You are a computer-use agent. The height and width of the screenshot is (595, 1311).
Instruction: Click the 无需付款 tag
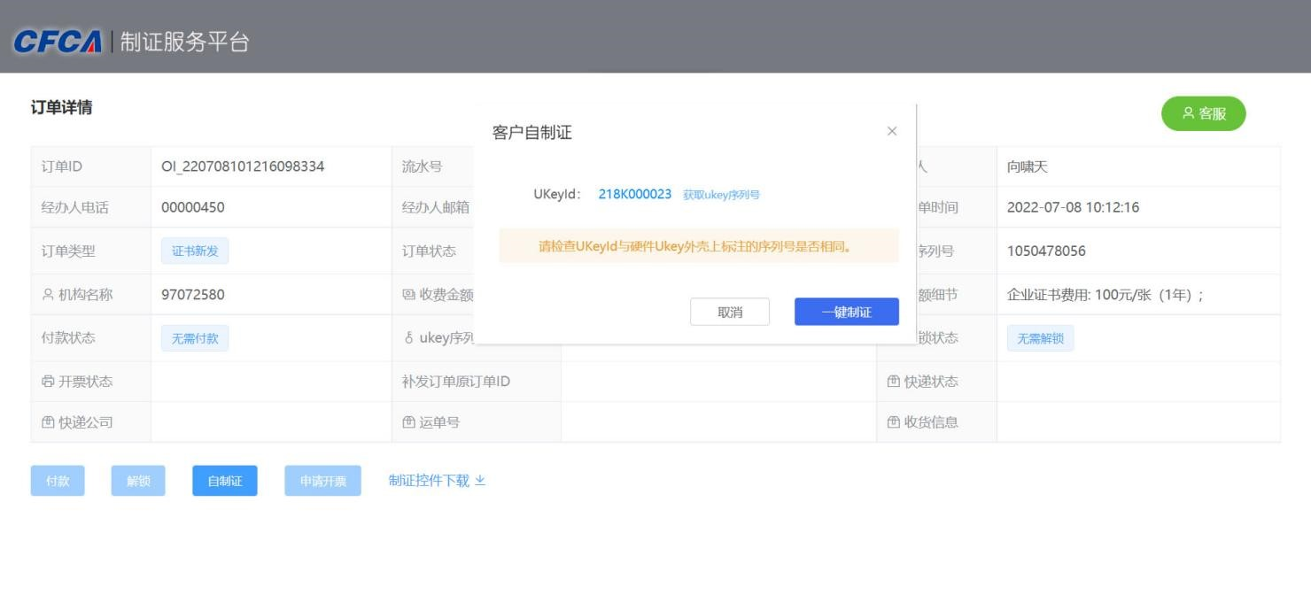[195, 338]
